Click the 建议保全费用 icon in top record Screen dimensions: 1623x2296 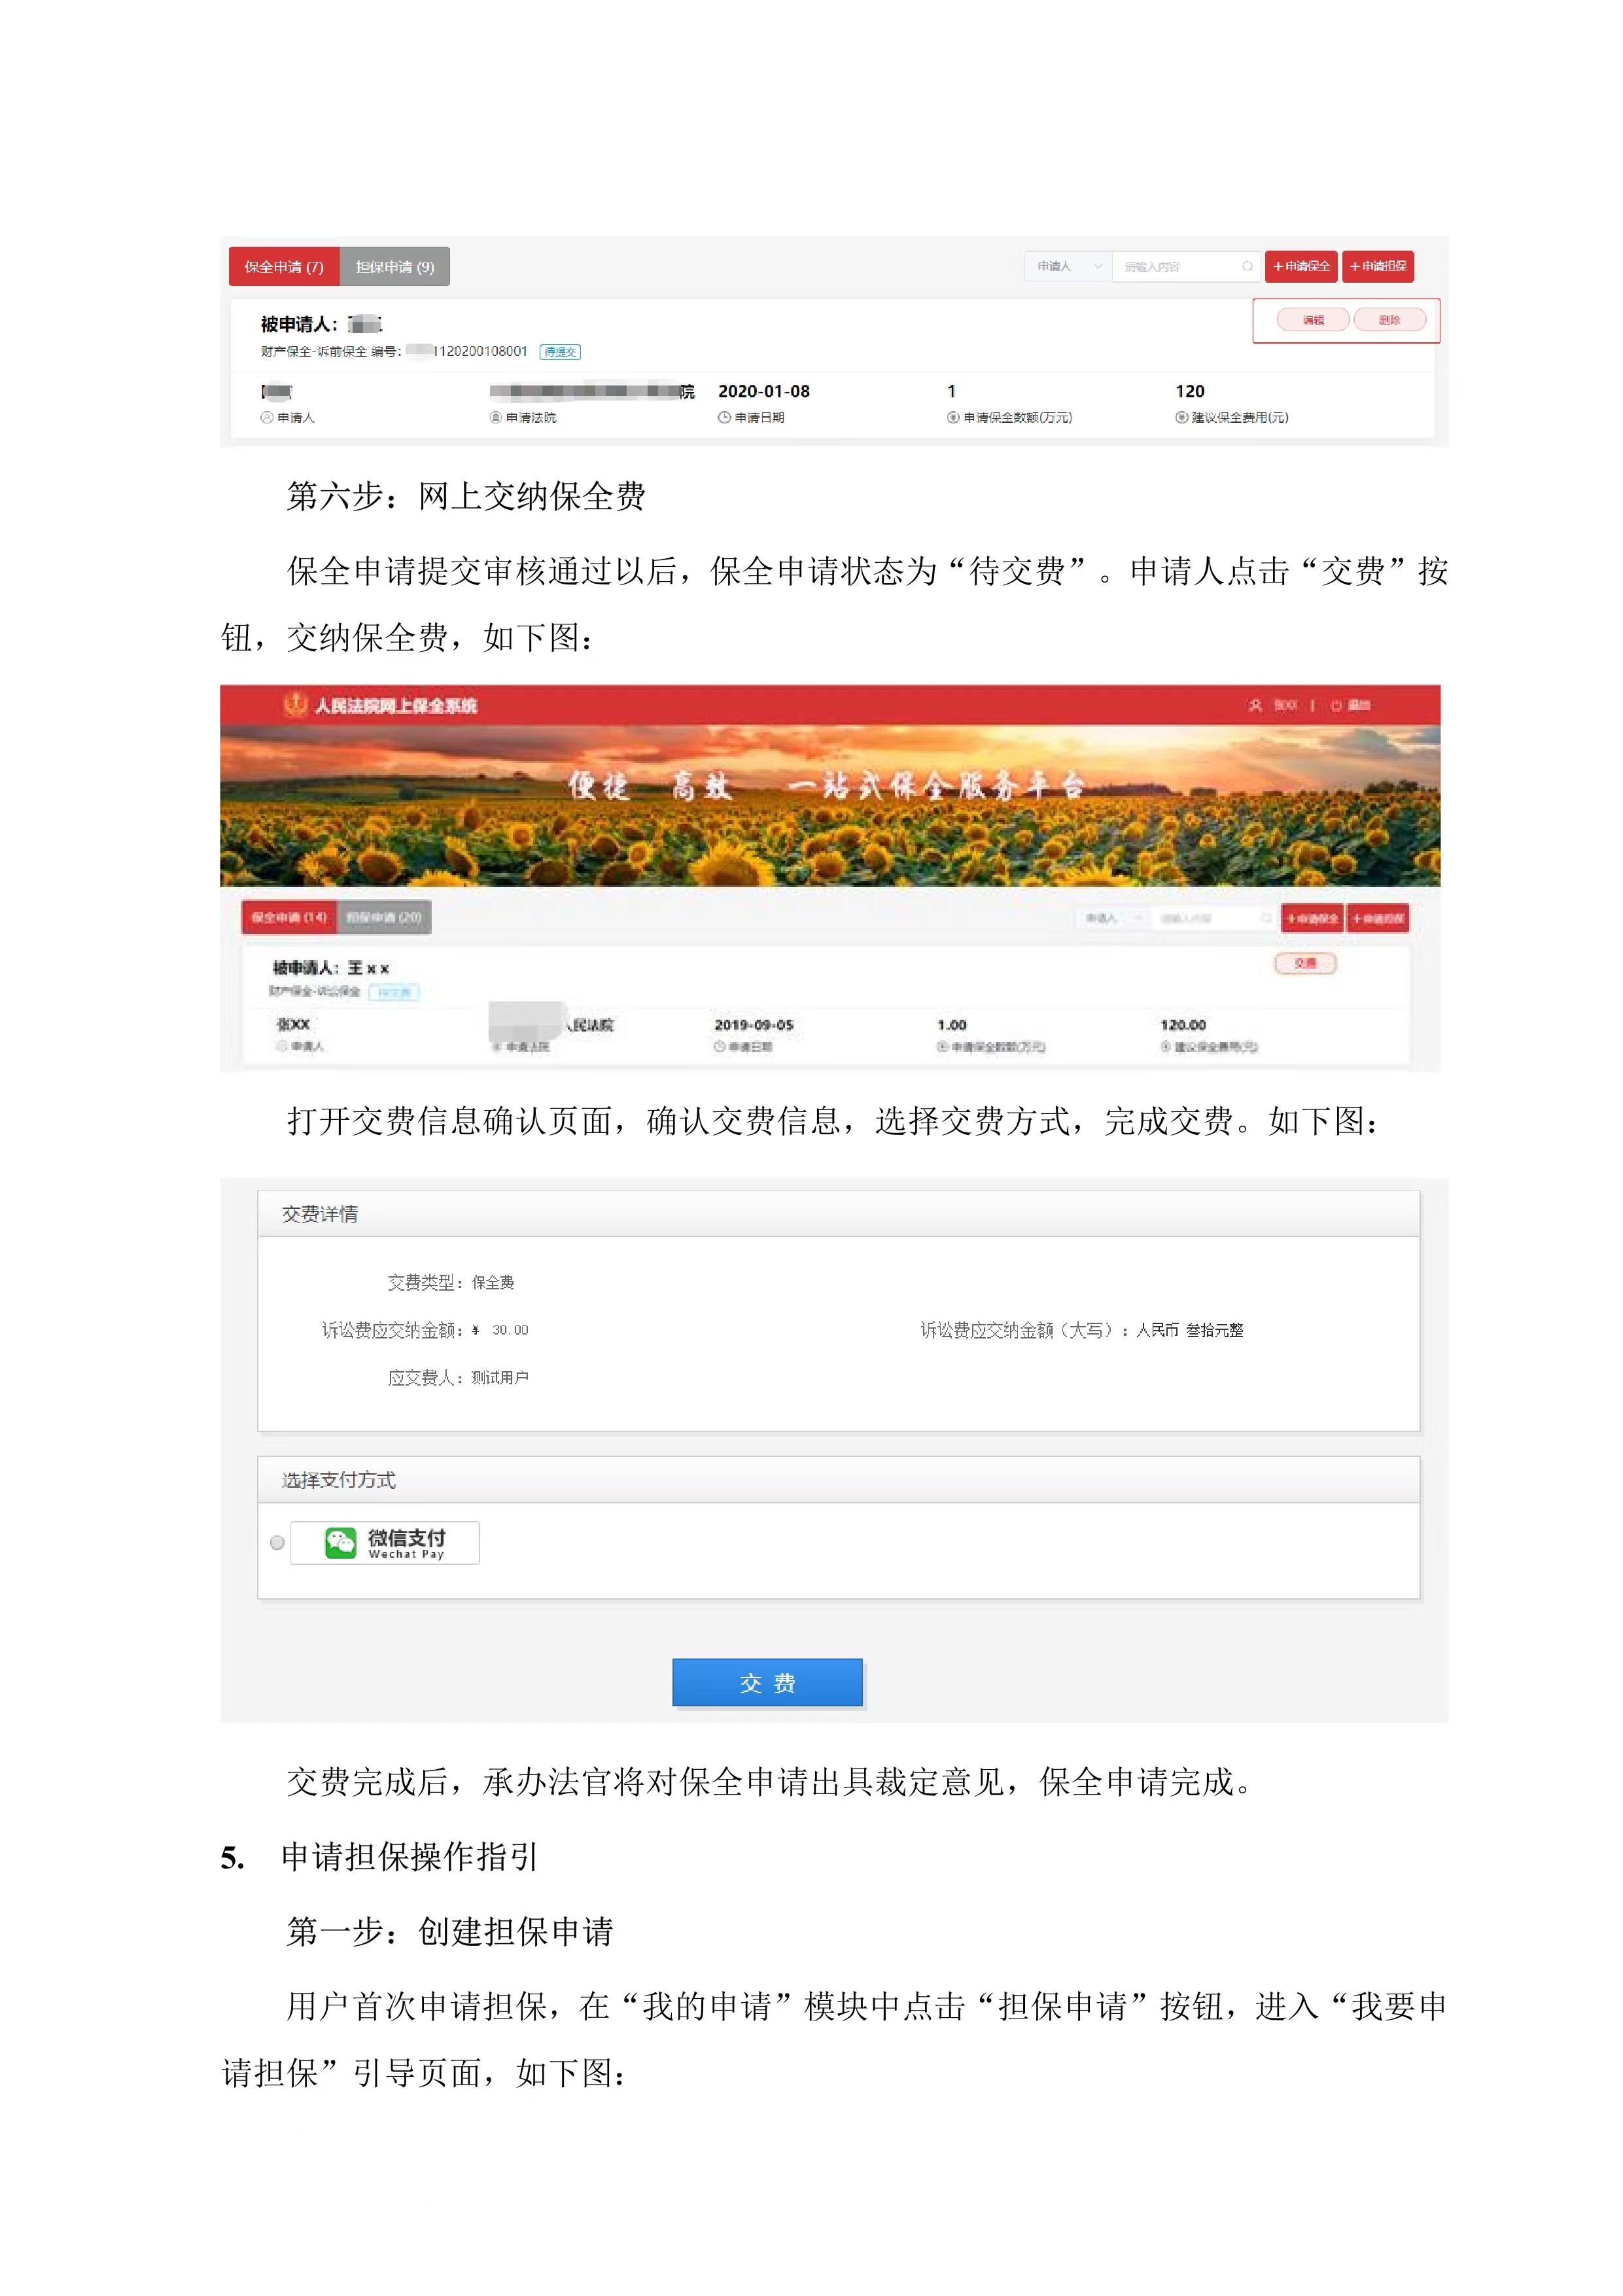(1181, 418)
